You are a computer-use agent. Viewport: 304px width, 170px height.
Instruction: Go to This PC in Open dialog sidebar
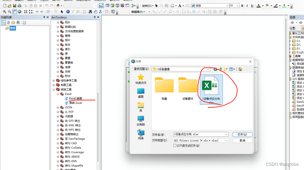[141, 121]
